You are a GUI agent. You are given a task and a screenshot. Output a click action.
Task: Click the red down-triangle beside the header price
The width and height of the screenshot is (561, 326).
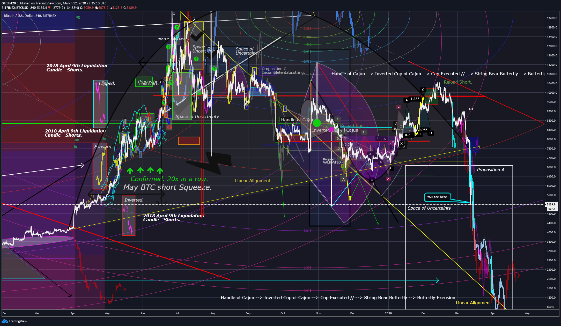coord(49,8)
